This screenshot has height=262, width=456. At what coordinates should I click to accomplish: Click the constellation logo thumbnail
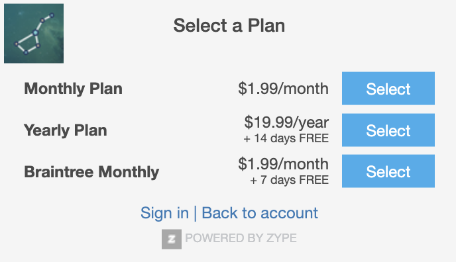[34, 33]
